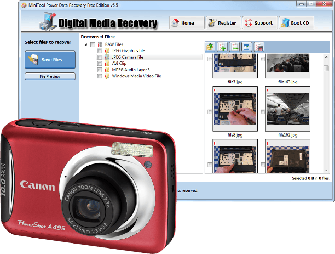Screen dimensions: 335x254
Task: Open the Home page
Action: coord(187,22)
